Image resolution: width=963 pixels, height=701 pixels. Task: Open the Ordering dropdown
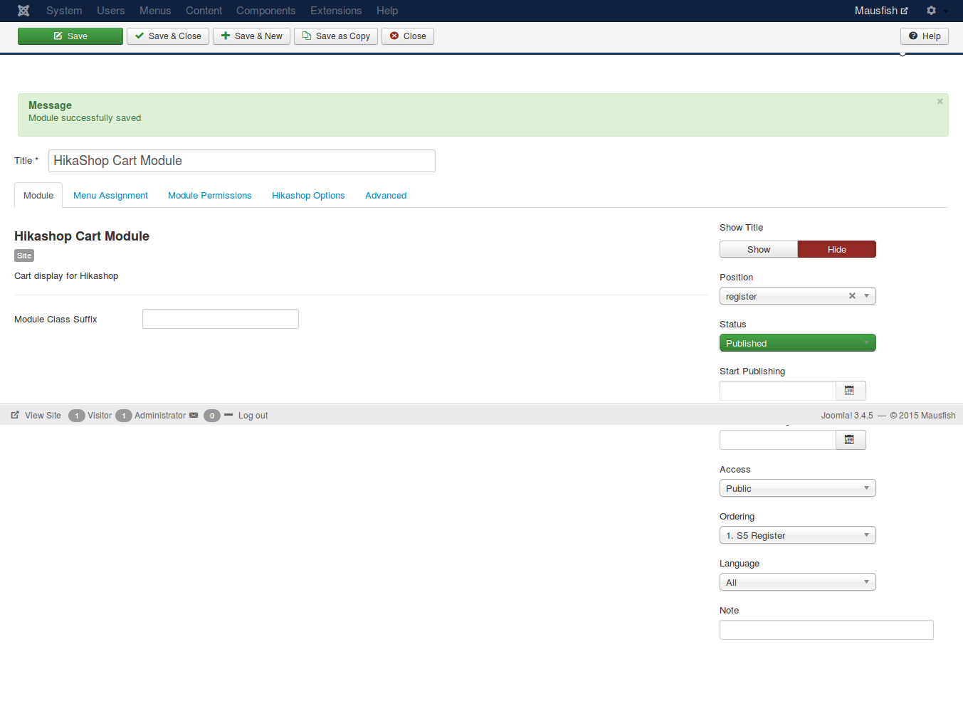click(798, 535)
